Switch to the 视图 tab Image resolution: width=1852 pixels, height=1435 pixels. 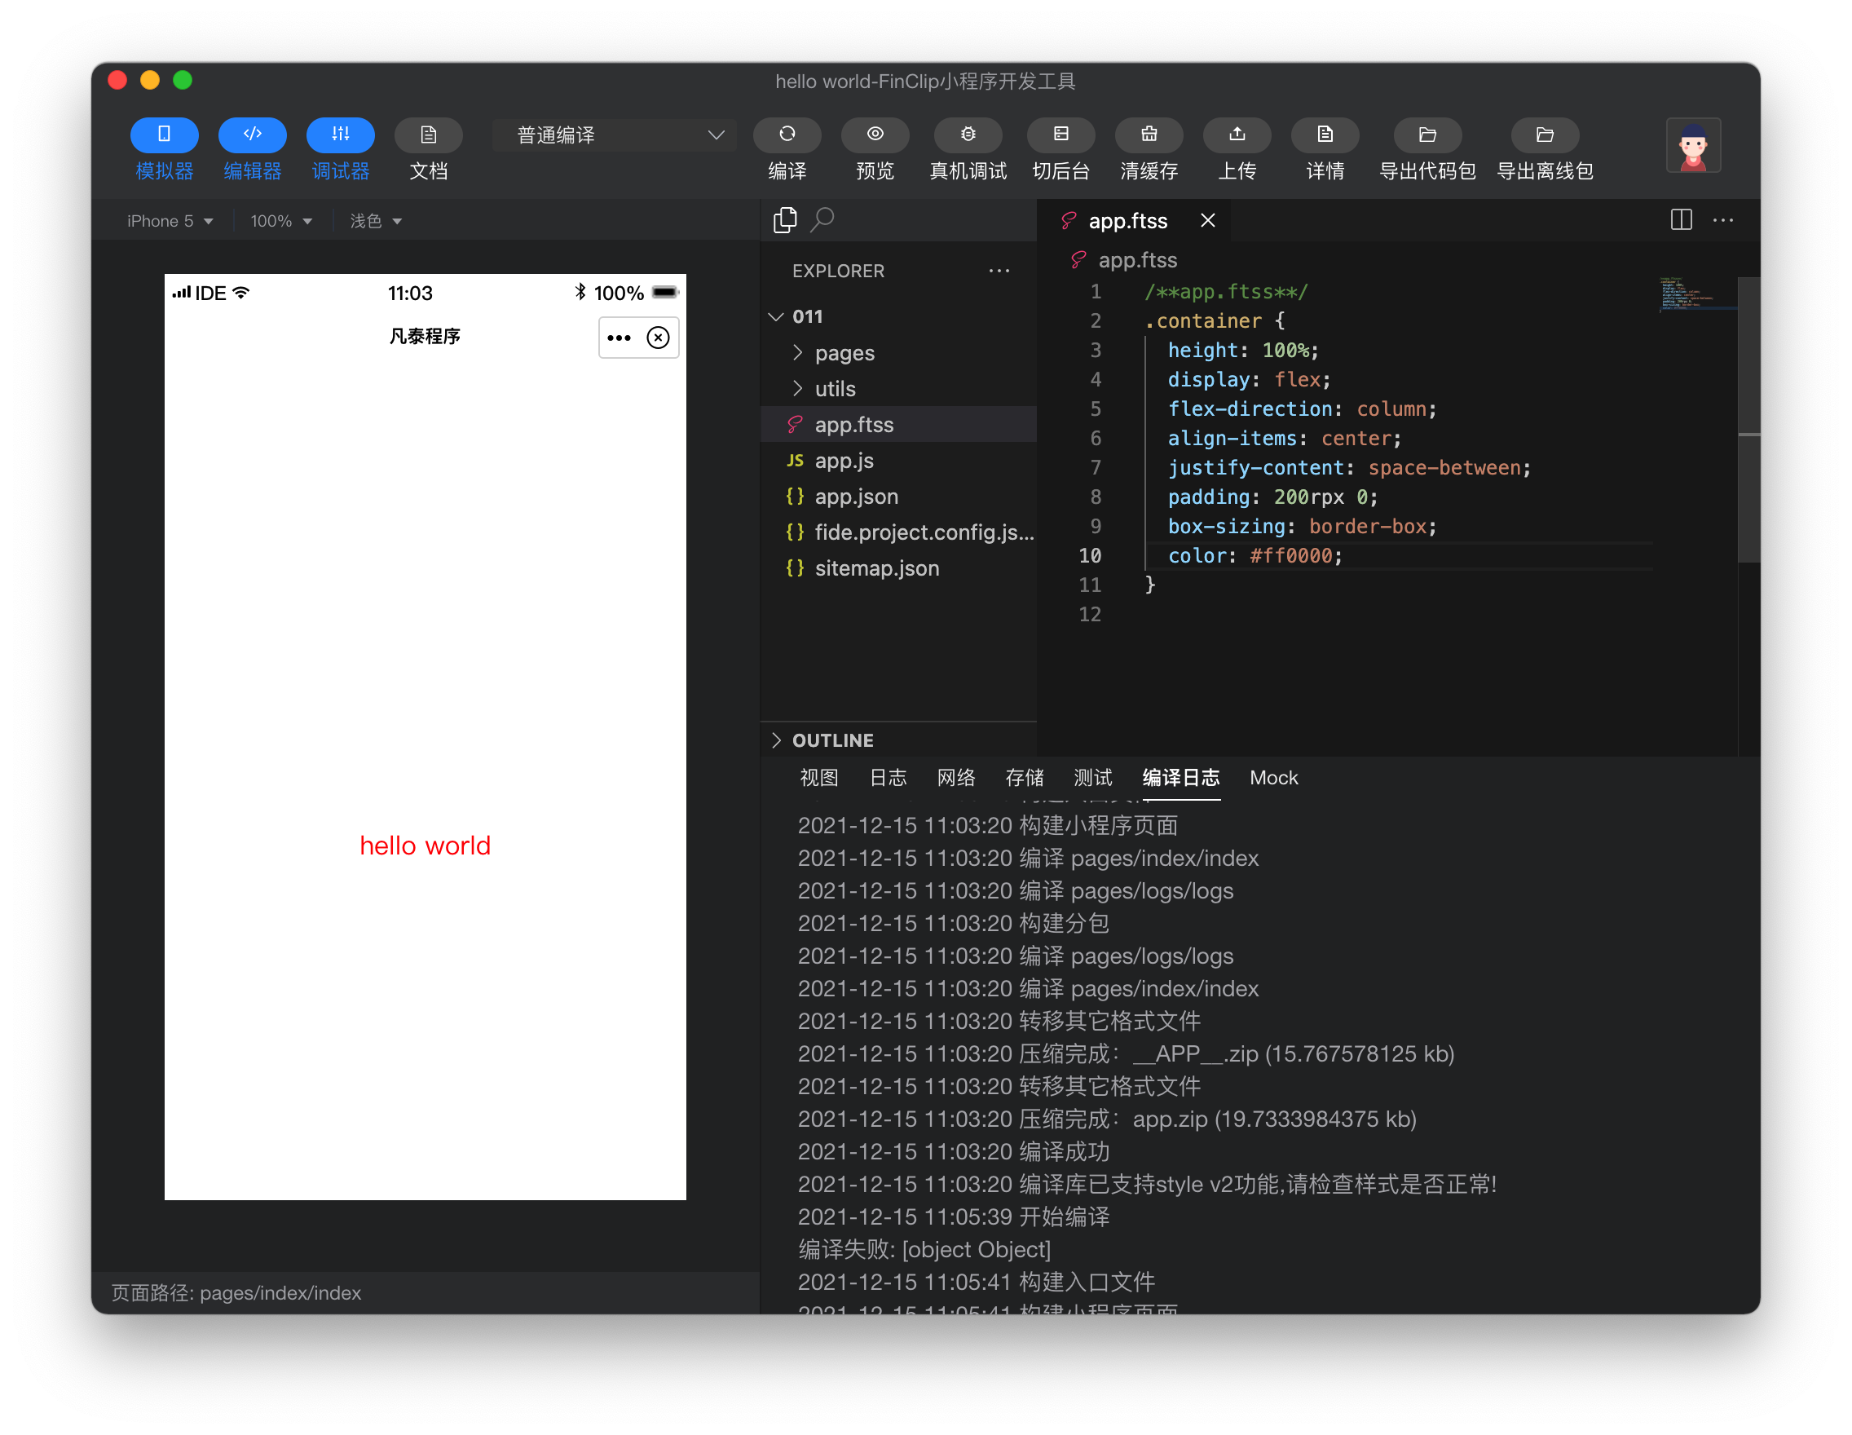(818, 778)
